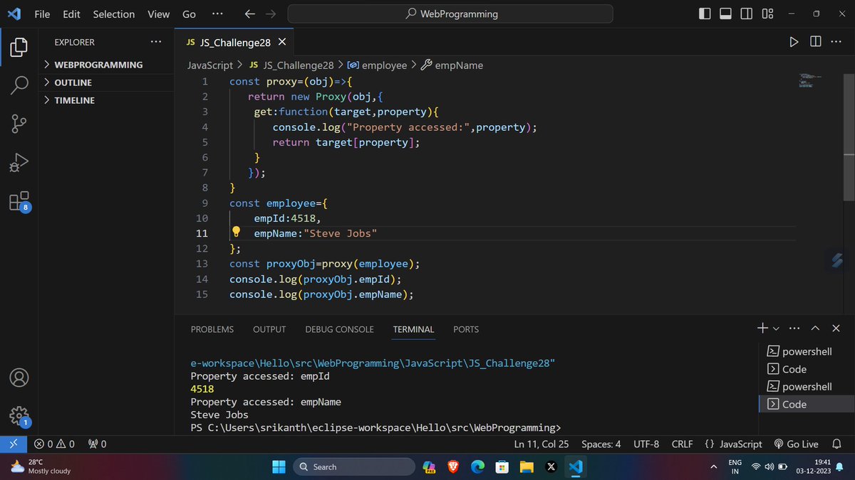Click the taskbar Search box

354,466
